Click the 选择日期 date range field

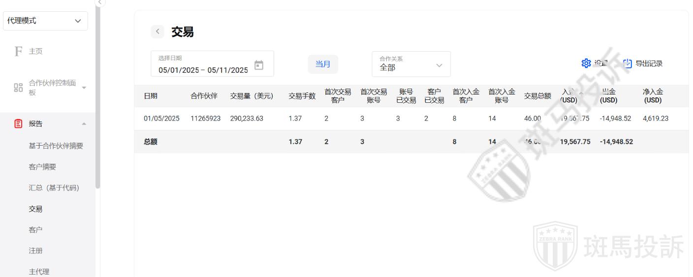(203, 64)
